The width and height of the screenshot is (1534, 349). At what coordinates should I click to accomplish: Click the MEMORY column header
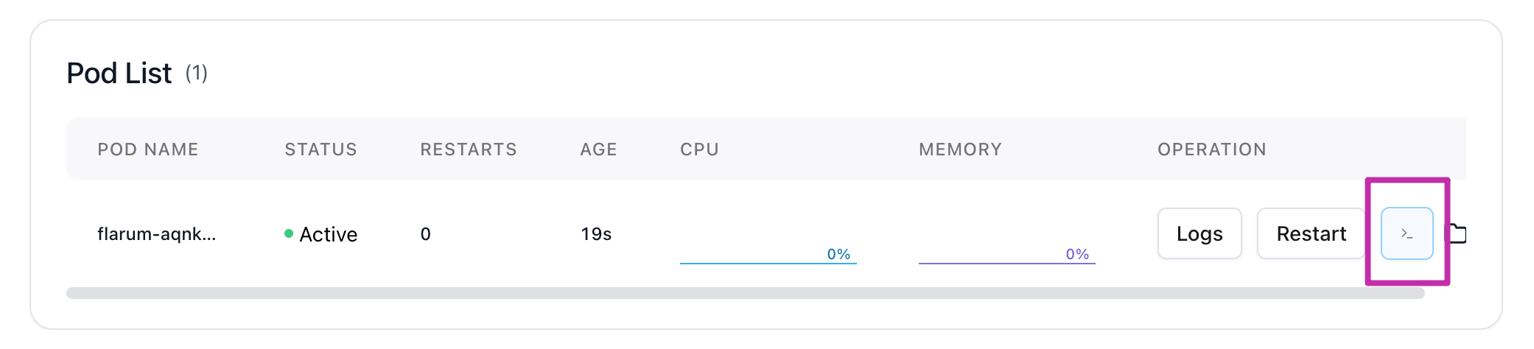961,149
